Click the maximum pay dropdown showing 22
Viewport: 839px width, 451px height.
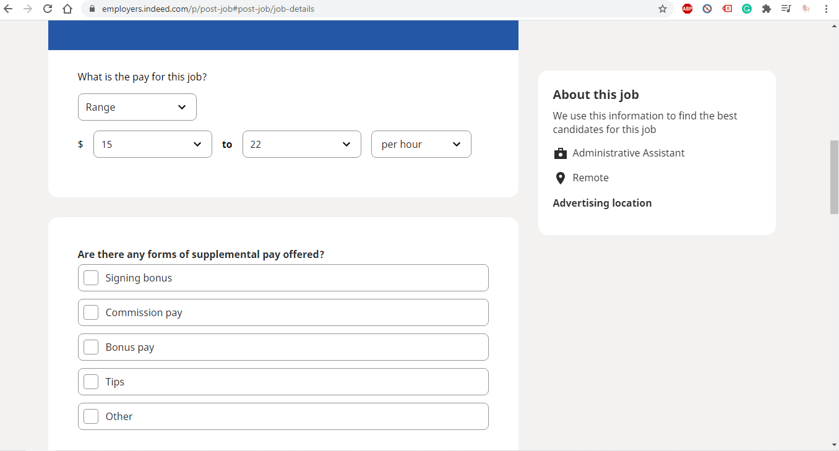301,144
